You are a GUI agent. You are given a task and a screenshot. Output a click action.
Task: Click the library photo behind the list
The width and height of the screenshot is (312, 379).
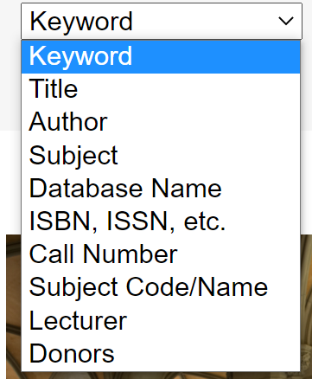(13, 305)
